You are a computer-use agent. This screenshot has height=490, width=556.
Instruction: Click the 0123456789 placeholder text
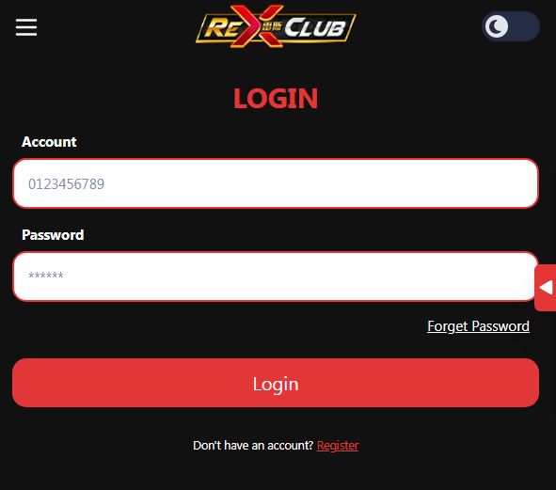pyautogui.click(x=66, y=184)
